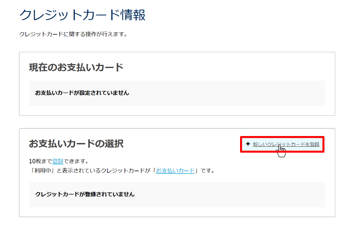Screen dimensions: 349x227
Task: Click blank area right of 現在のお支払いカード heading
Action: coord(230,67)
